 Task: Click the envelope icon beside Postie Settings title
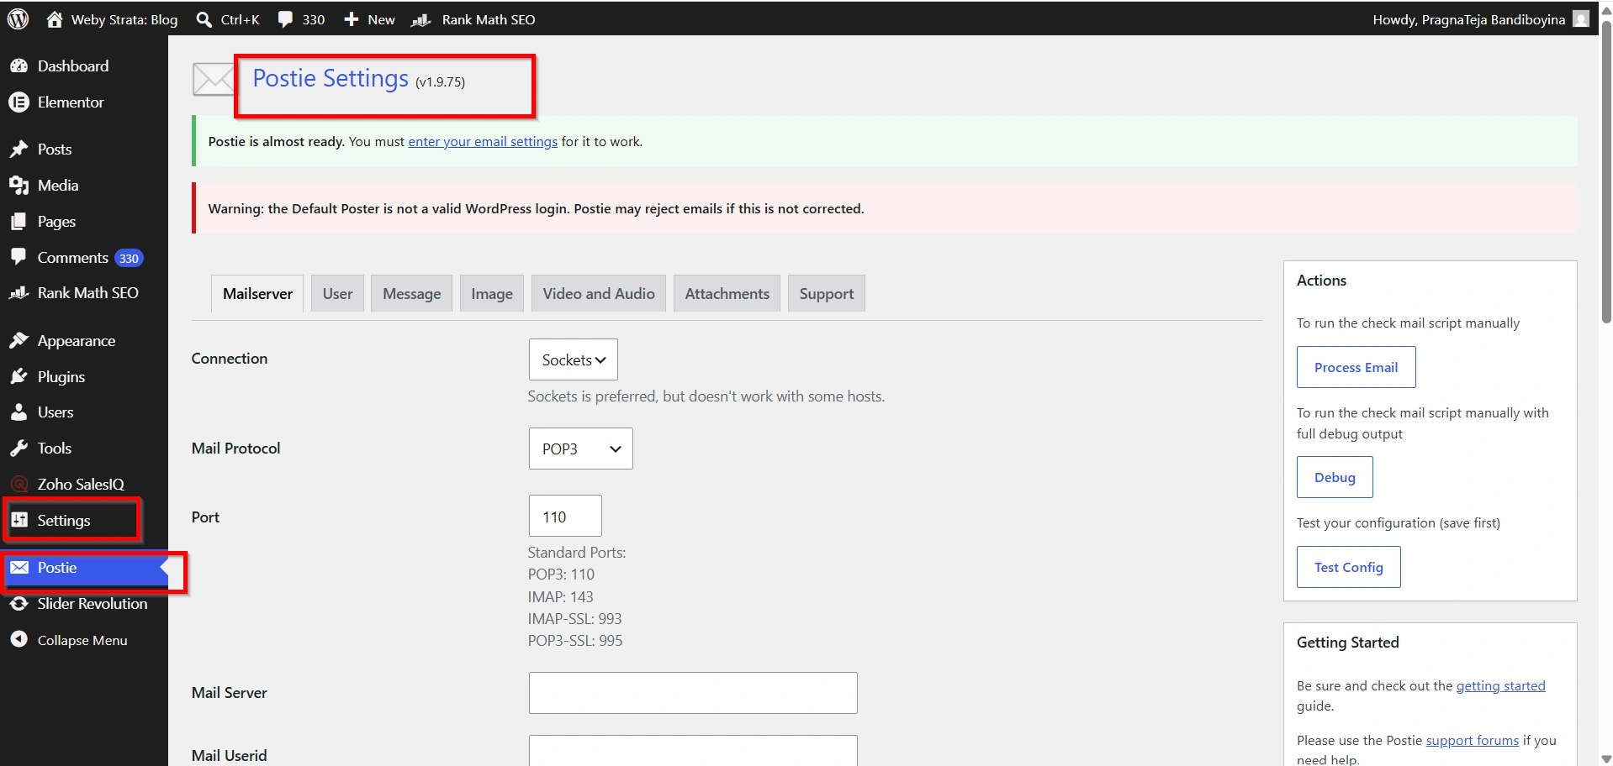pos(213,80)
